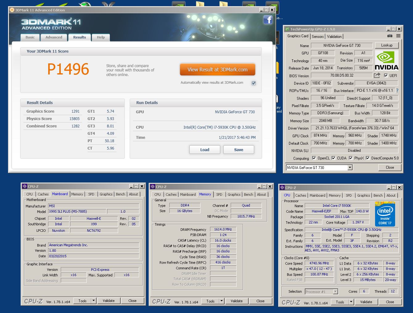Open About tab in CPU-Z Memory window
413x313 pixels.
(x=262, y=195)
